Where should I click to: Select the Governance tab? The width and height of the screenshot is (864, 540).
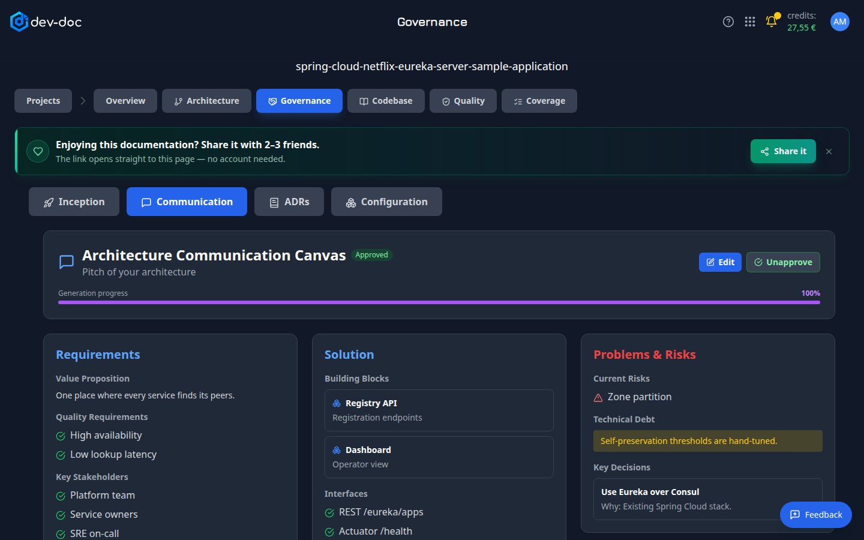pos(299,101)
